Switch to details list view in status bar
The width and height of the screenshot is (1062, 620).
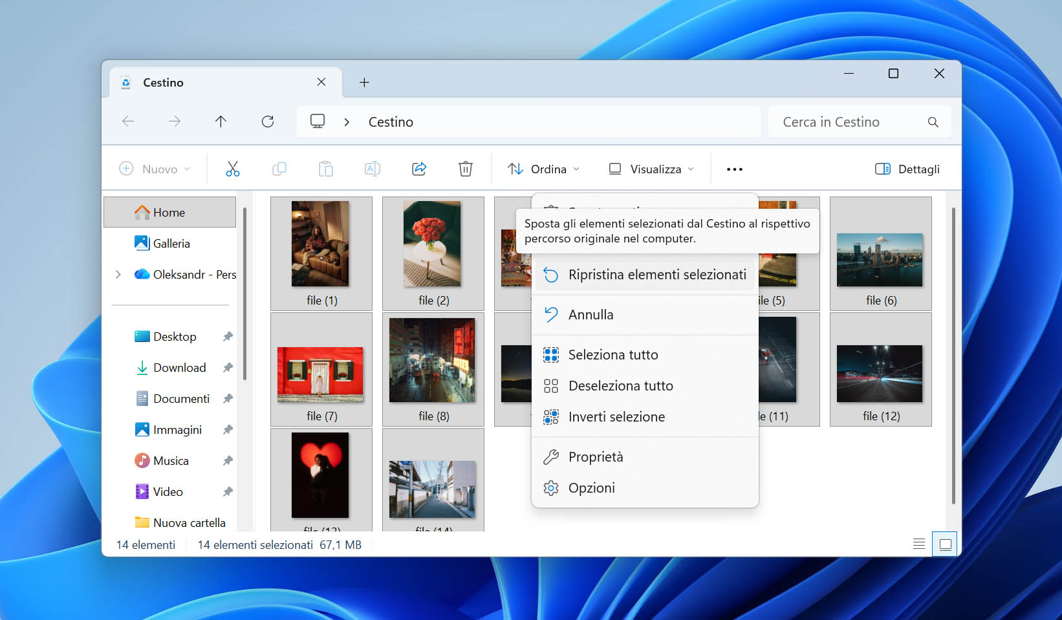[x=919, y=544]
